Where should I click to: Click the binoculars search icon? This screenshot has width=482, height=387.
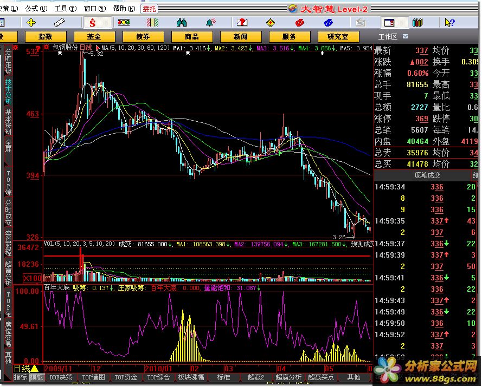[x=182, y=22]
